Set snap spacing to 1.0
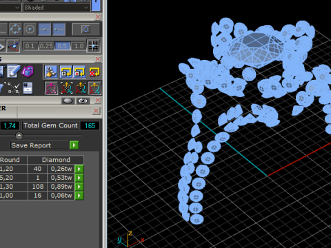Screen dimensions: 331x248 click(79, 46)
